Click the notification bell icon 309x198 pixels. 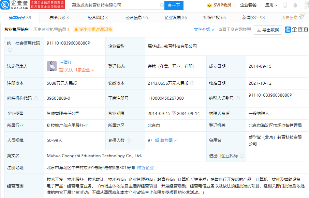pos(295,5)
